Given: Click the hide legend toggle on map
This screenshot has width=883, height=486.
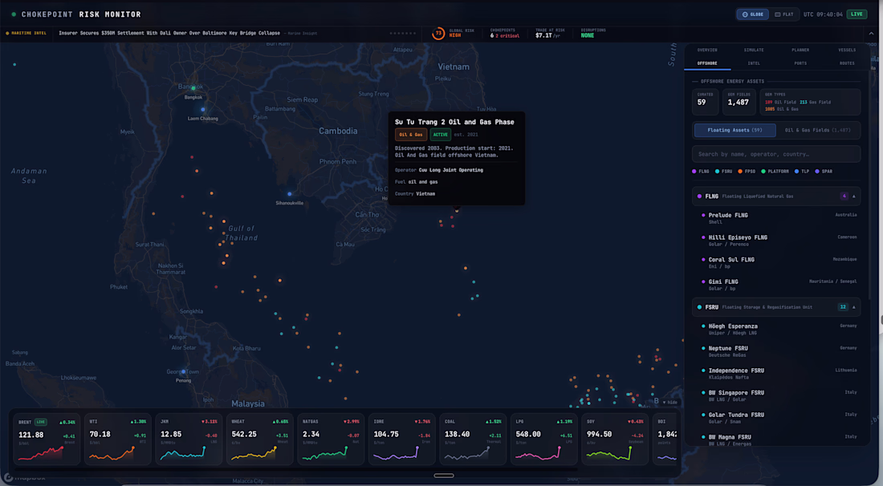Looking at the screenshot, I should [670, 402].
